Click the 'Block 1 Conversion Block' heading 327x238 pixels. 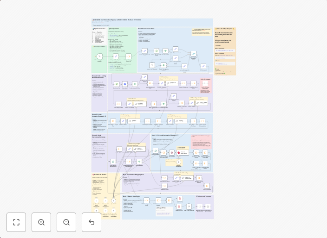pos(146,29)
